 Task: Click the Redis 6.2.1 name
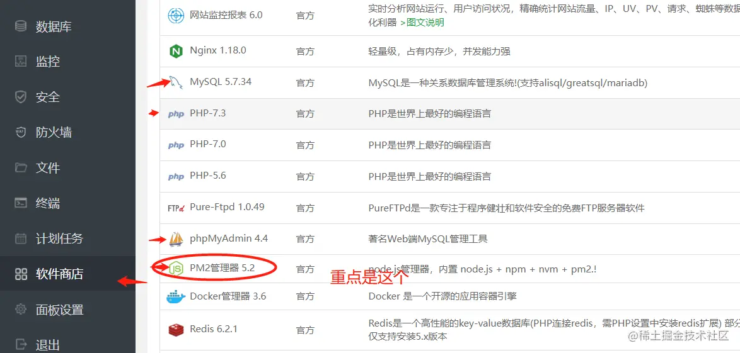tap(214, 328)
